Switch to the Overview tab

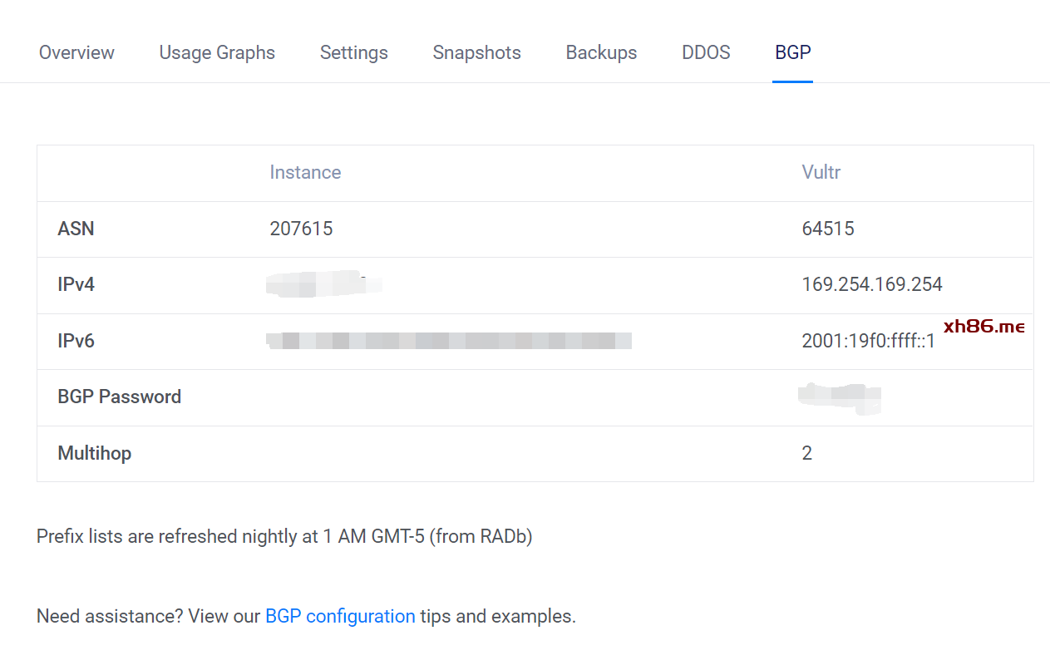coord(76,52)
